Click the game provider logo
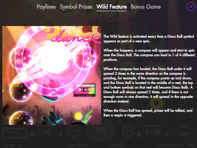Screen dimensions: 197x148 (x=191, y=145)
